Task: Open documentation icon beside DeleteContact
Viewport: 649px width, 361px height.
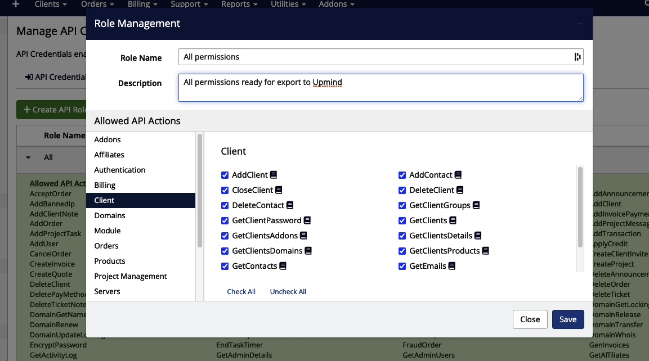Action: [290, 205]
